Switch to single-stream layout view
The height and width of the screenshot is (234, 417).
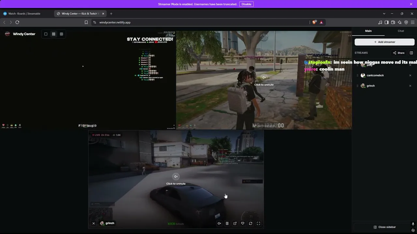[46, 34]
